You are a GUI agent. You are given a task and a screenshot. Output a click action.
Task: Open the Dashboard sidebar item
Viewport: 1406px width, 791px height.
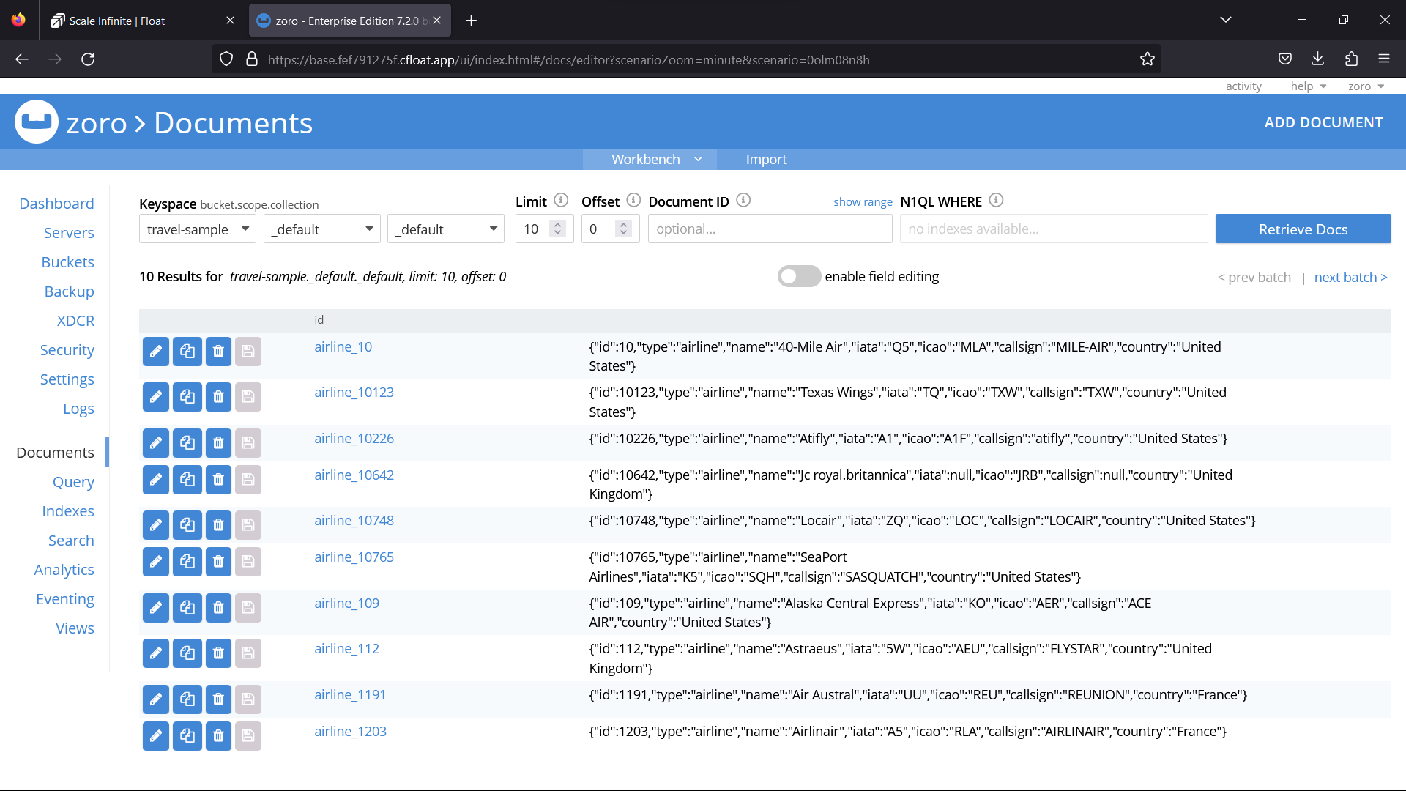coord(56,204)
